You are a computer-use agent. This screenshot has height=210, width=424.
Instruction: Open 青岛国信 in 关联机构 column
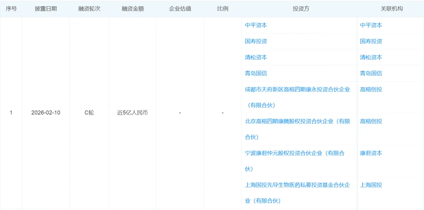[371, 73]
